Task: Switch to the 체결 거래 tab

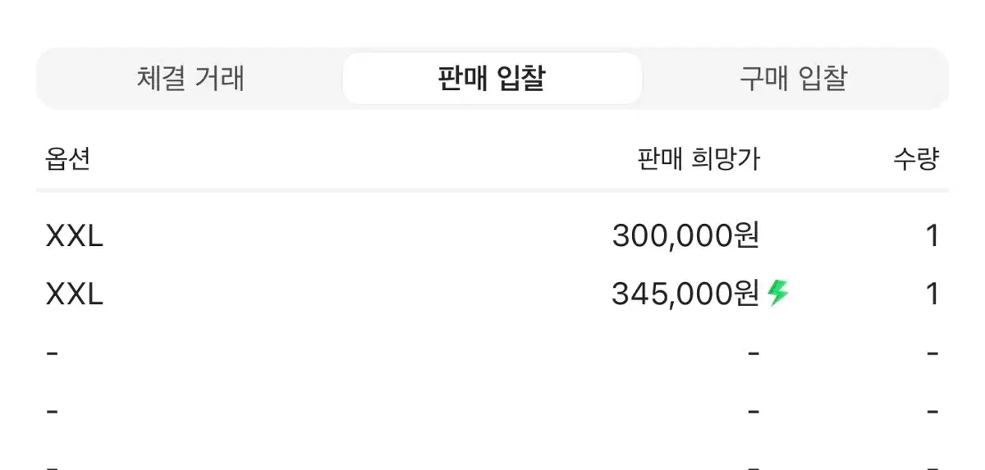Action: click(x=190, y=79)
